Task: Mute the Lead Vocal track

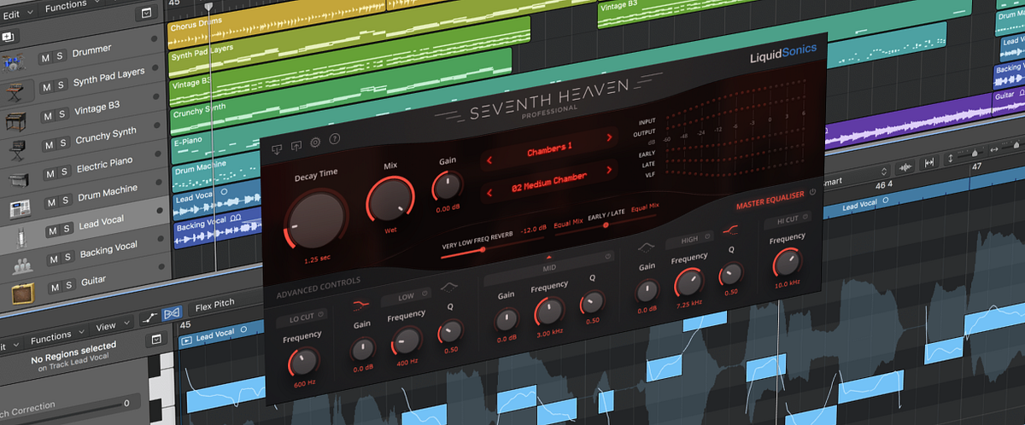Action: point(53,230)
